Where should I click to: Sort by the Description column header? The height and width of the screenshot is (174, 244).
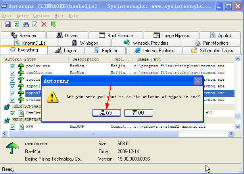(89, 59)
